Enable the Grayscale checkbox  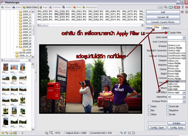click(x=168, y=106)
